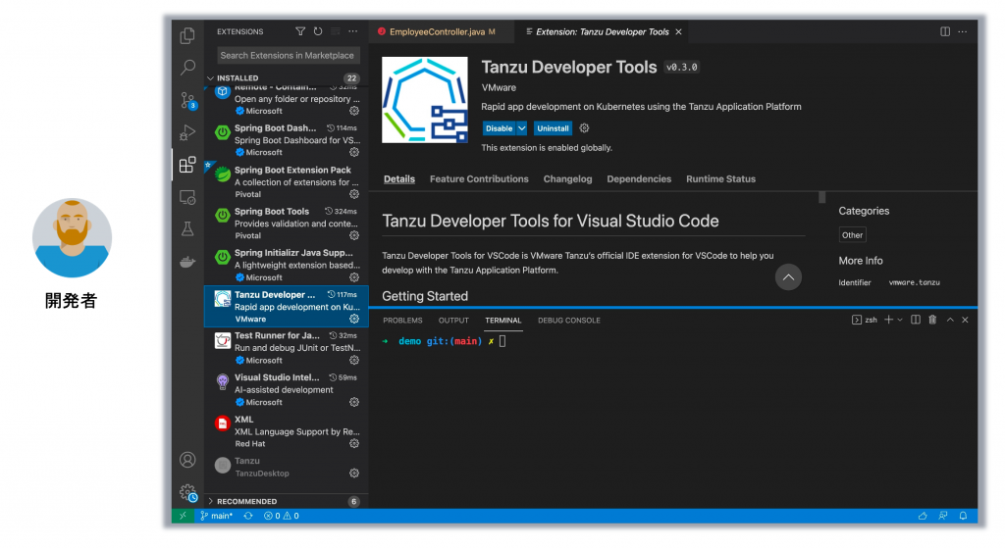
Task: Click the Uninstall button
Action: 553,128
